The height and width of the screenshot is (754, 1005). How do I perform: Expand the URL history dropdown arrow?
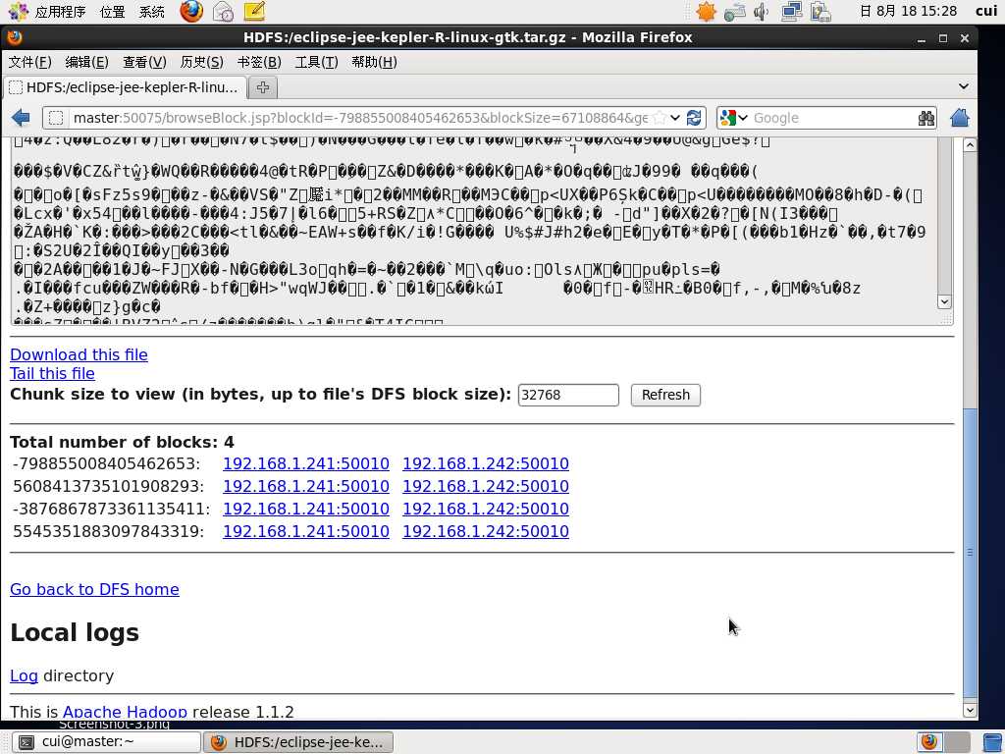[675, 118]
